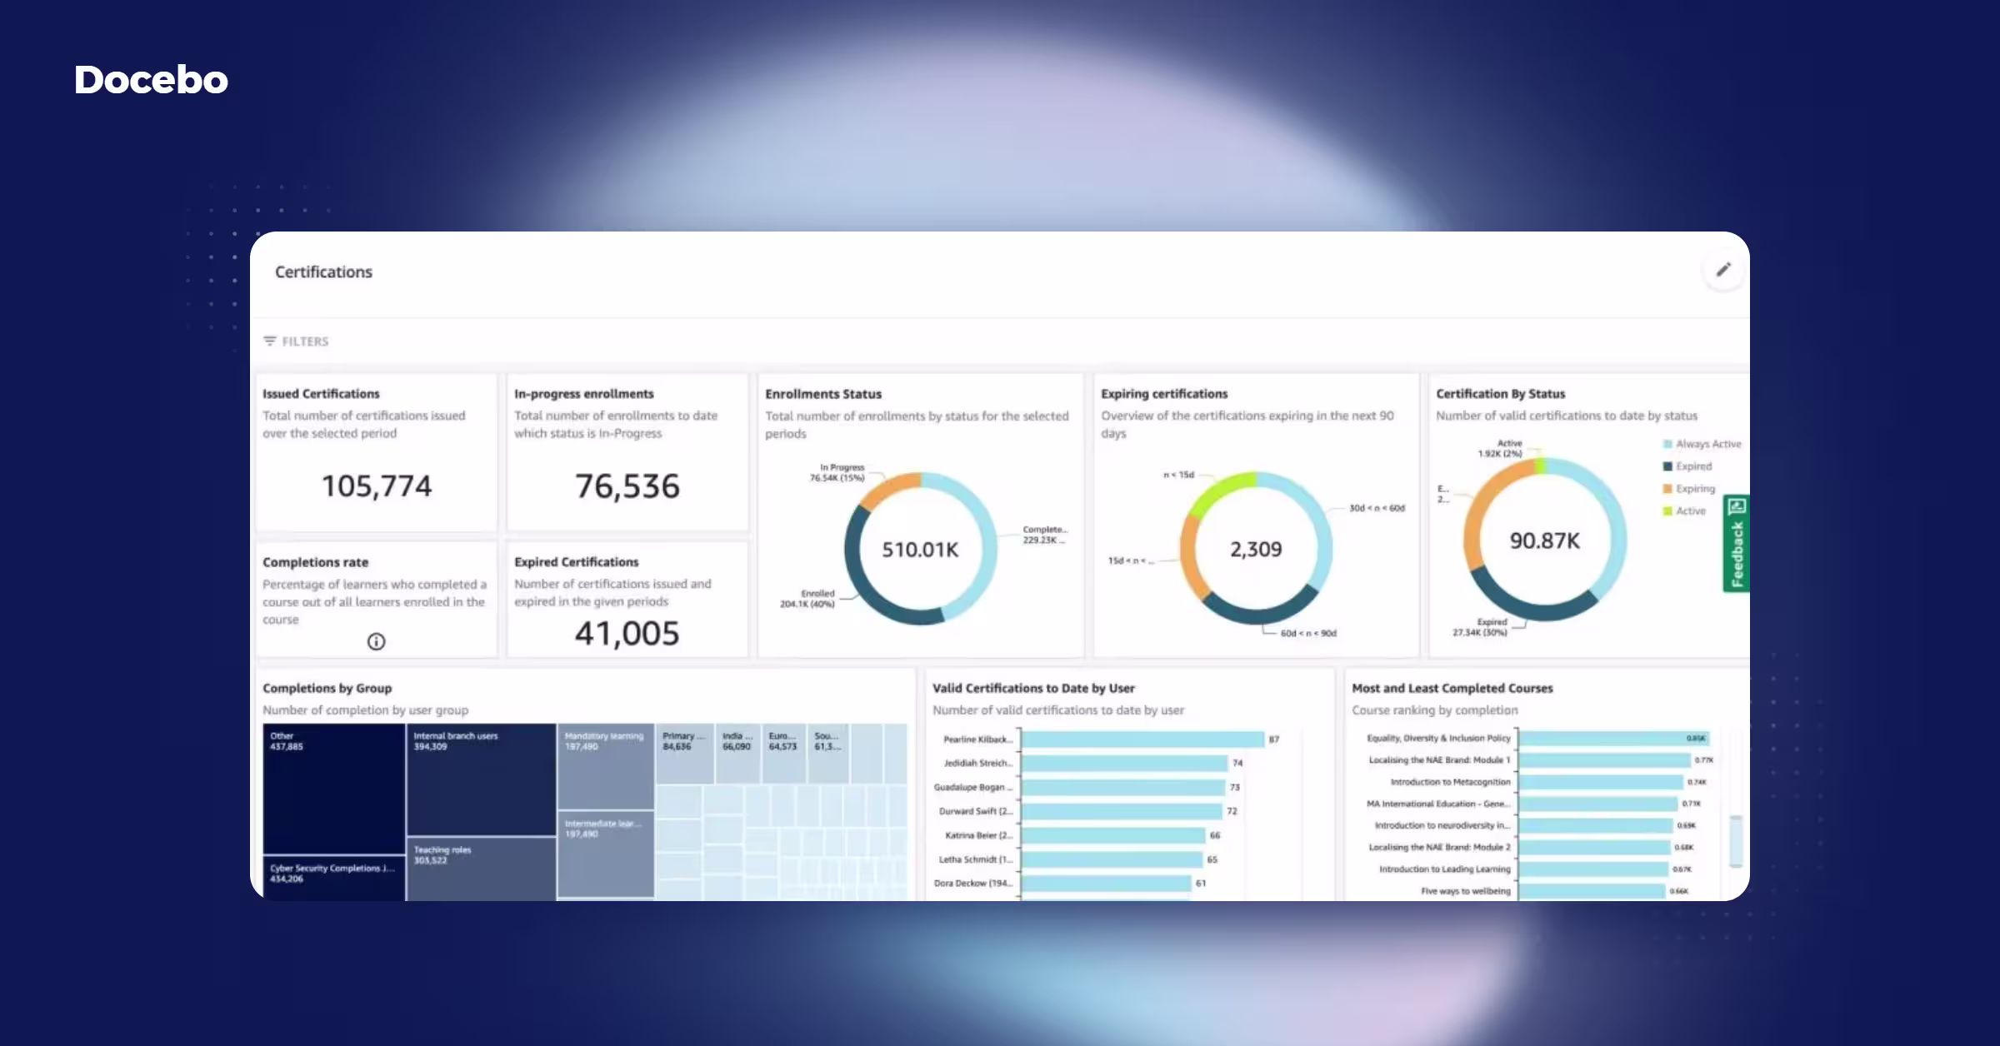Select the Expiring legend entry
The image size is (2000, 1046).
point(1689,489)
